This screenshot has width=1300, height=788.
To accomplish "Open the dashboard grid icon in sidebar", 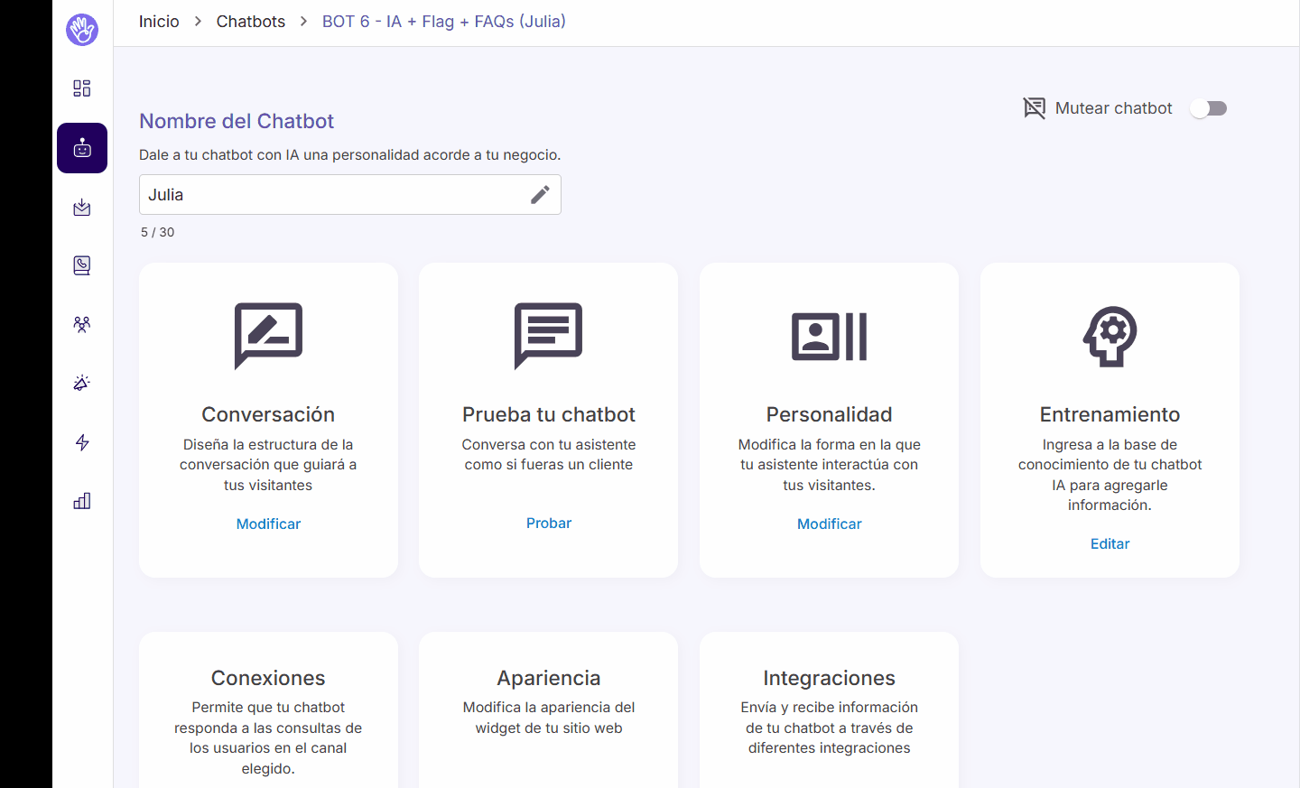I will point(81,88).
